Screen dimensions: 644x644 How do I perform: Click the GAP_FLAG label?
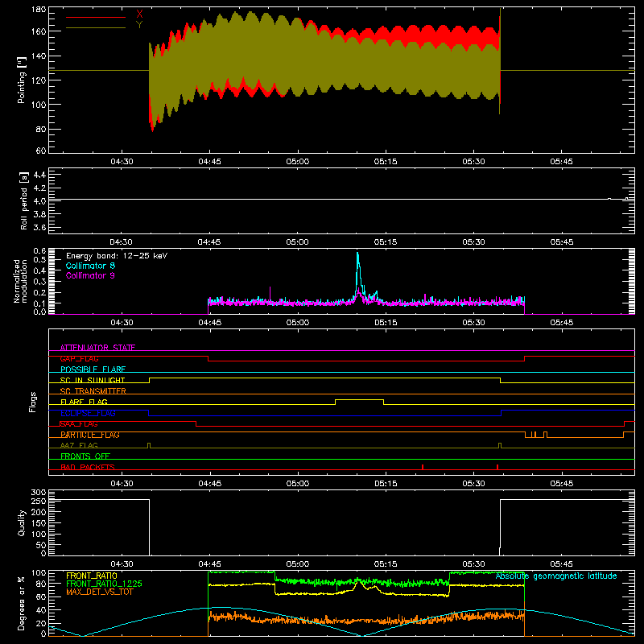point(80,358)
